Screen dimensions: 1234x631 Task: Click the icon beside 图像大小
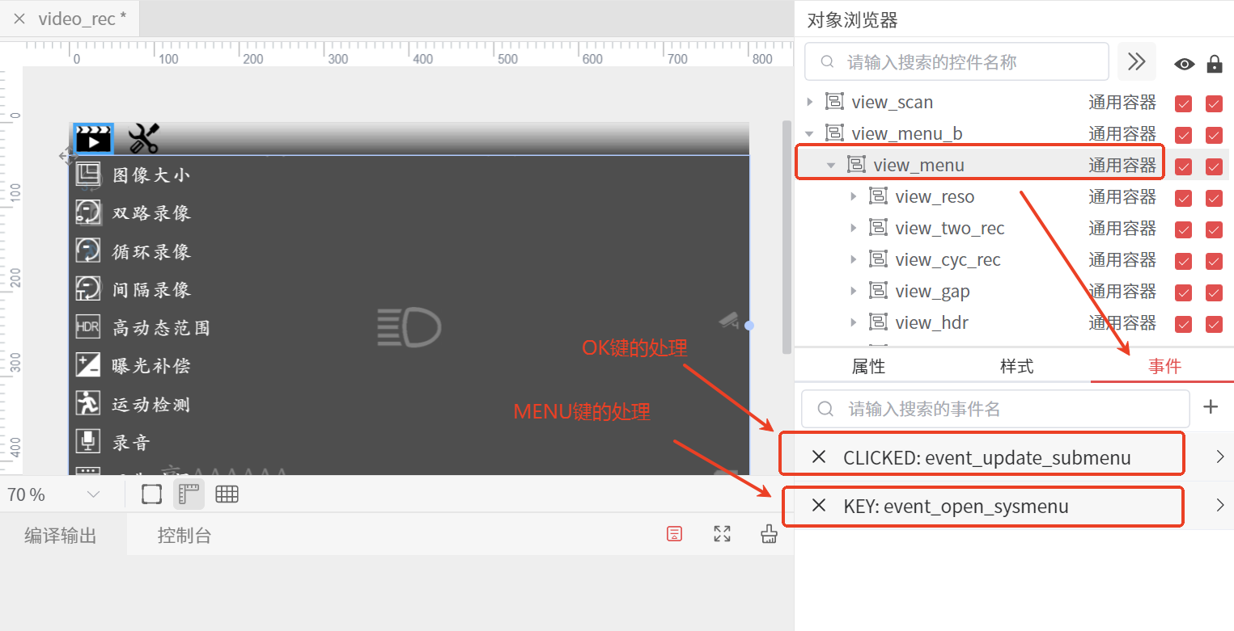click(x=87, y=175)
